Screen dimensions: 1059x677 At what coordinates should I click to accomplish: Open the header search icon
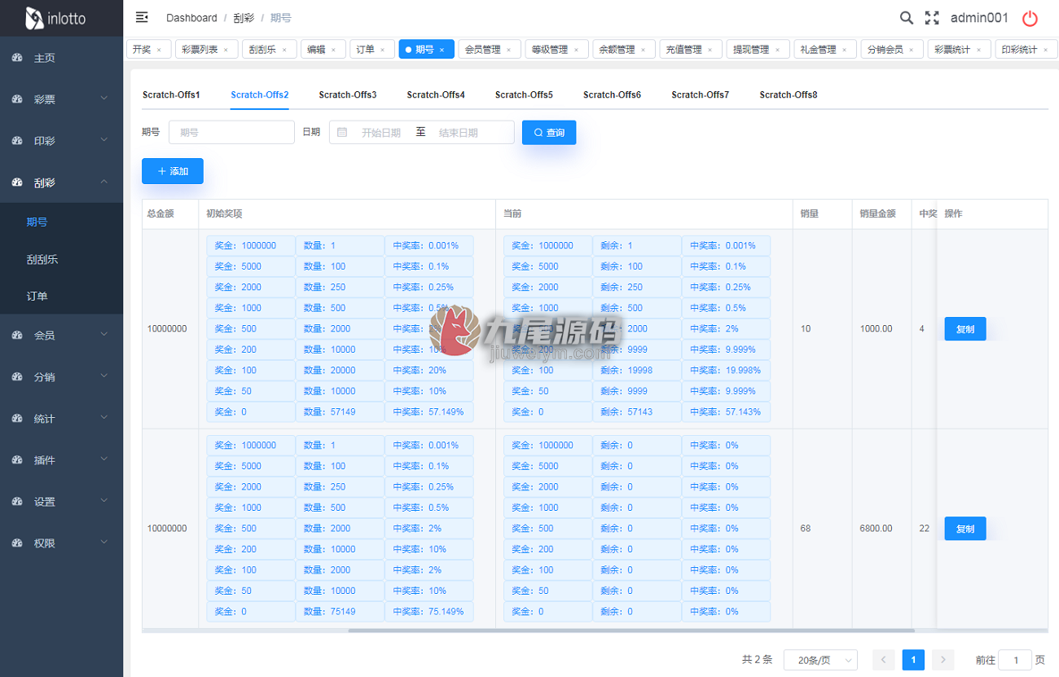pos(906,18)
